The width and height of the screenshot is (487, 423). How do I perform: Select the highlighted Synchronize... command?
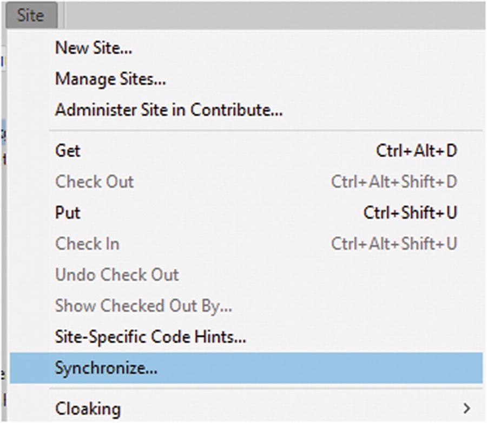click(x=106, y=368)
